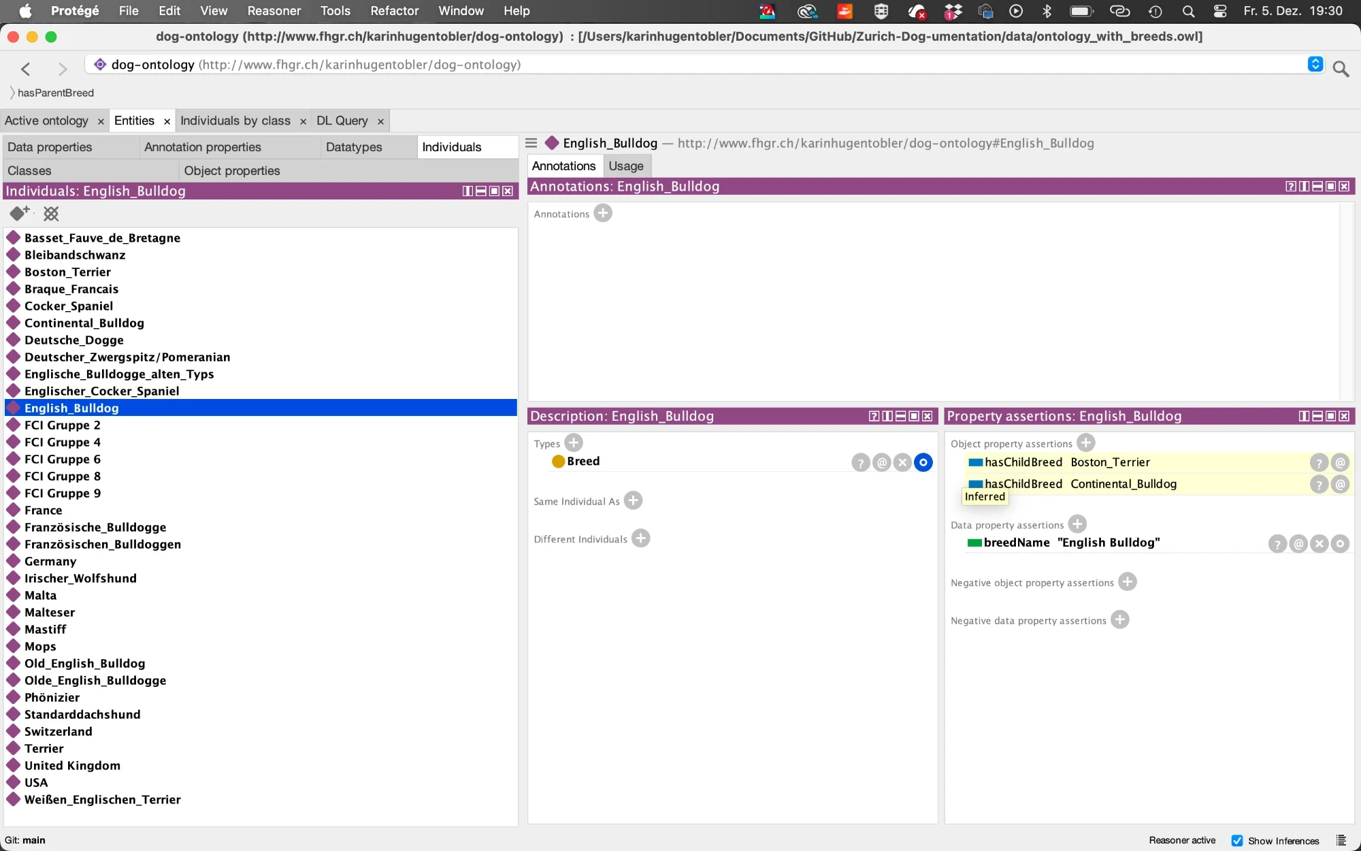Select the Französische_Bulldogge individual

coord(95,528)
